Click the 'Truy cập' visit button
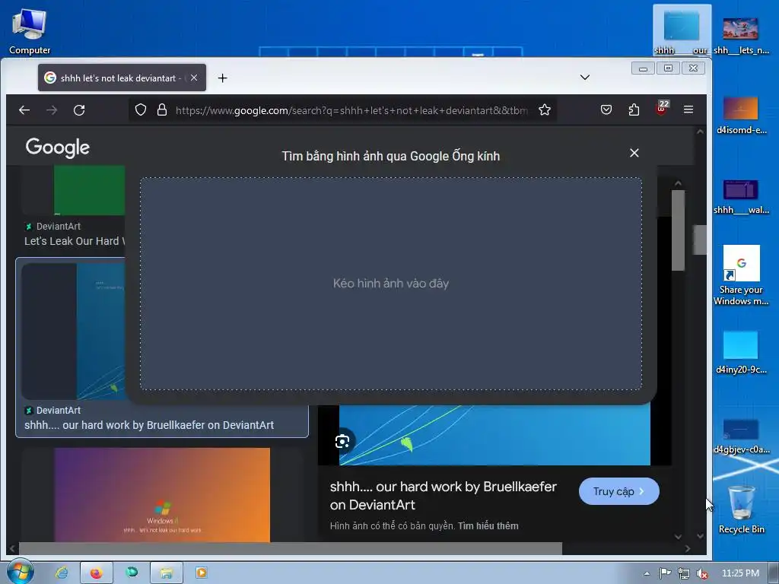Screen dimensions: 779x584 (619, 491)
